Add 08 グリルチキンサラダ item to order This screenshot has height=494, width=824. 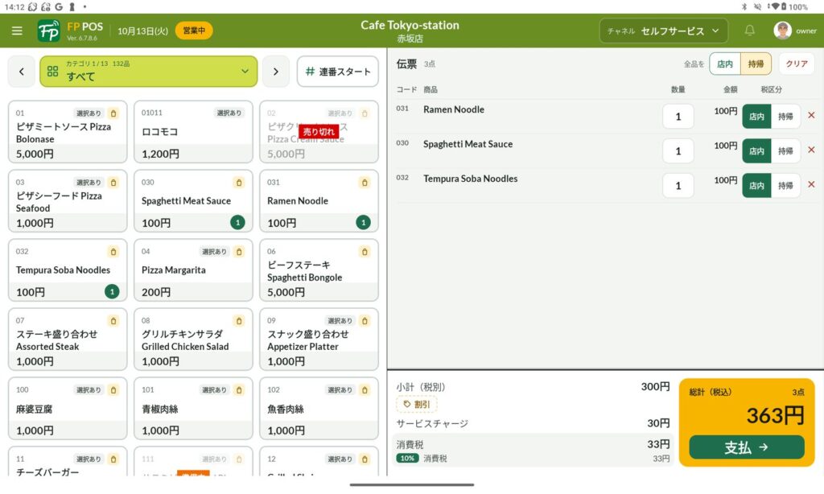193,340
